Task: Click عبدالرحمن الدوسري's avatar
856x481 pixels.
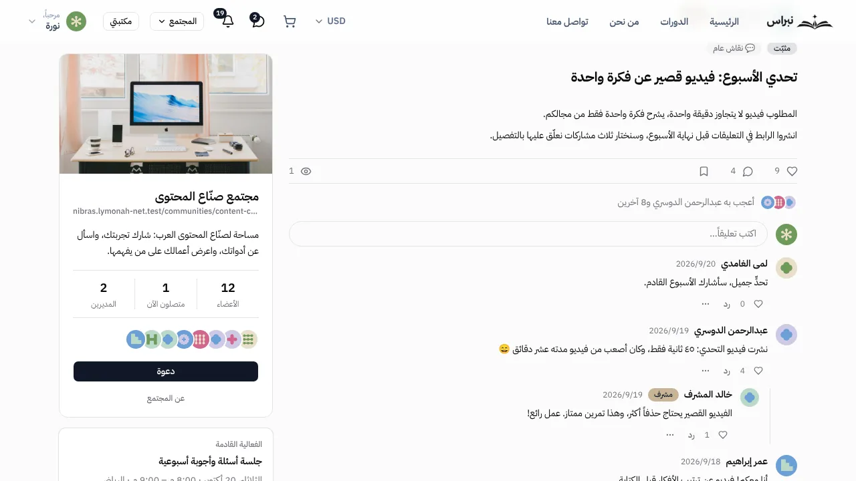Action: 786,335
